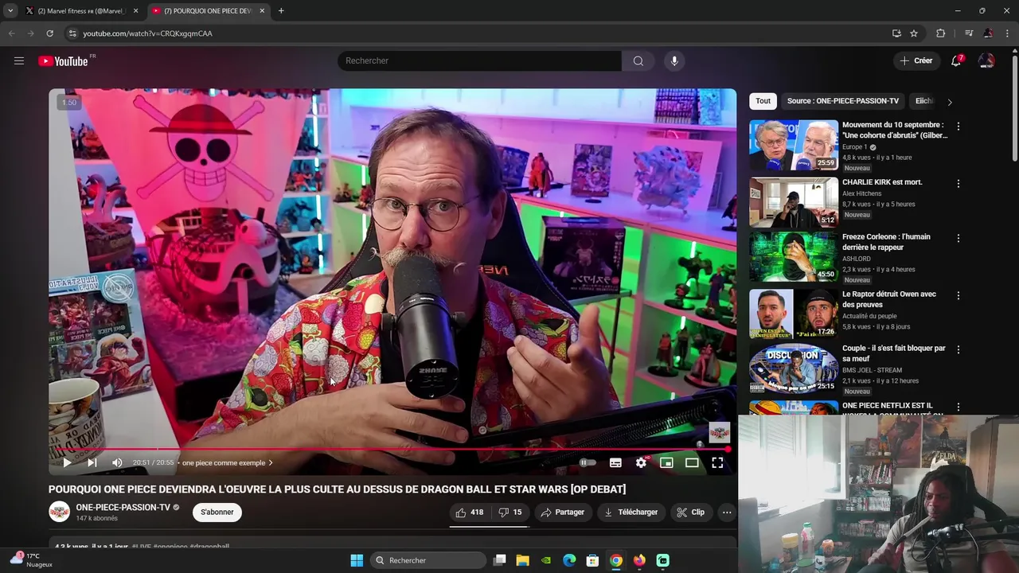The image size is (1019, 573).
Task: Select 'Source : ONE-PIECE-PASSION-TV' chip
Action: 843,101
